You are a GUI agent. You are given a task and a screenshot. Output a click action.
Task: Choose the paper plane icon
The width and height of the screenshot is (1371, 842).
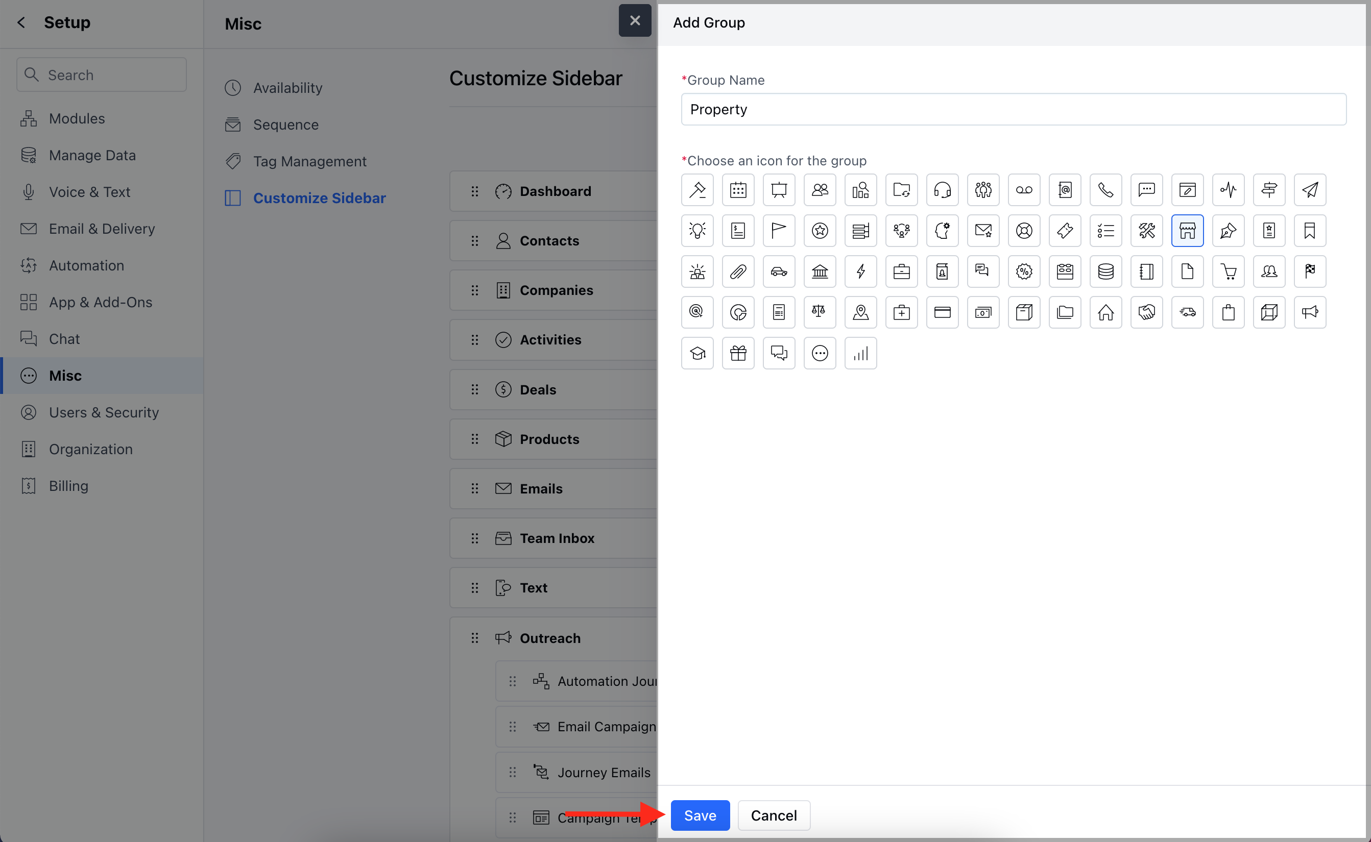point(1309,190)
